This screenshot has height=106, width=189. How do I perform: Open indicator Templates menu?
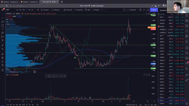[79, 10]
